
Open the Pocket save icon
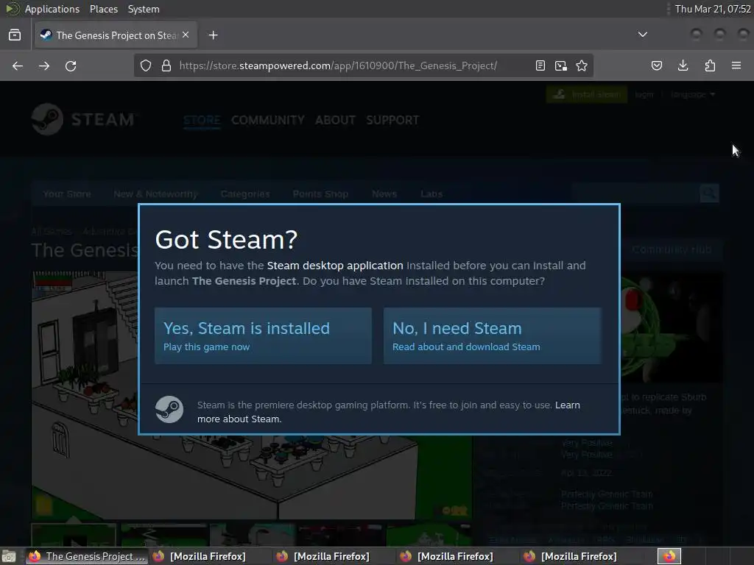click(657, 65)
